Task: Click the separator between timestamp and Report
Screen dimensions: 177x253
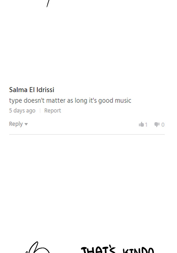Action: (x=40, y=111)
